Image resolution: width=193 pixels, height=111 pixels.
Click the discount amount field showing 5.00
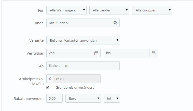pyautogui.click(x=54, y=98)
